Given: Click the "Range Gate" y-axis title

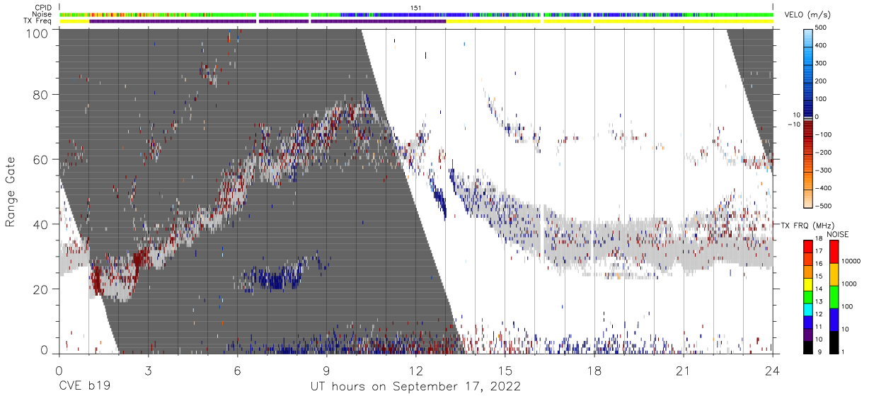Looking at the screenshot, I should click(x=11, y=191).
